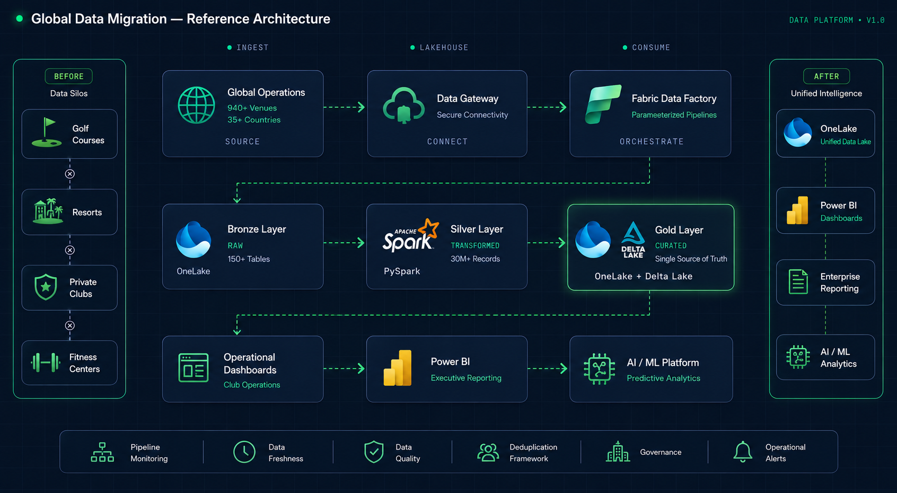This screenshot has width=897, height=493.
Task: Click the 'DATA PLATFORM • V1.0' label
Action: click(x=837, y=20)
